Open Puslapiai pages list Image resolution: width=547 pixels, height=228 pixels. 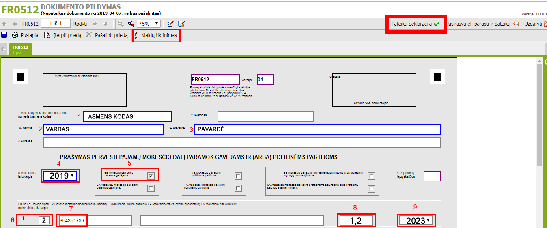[26, 35]
